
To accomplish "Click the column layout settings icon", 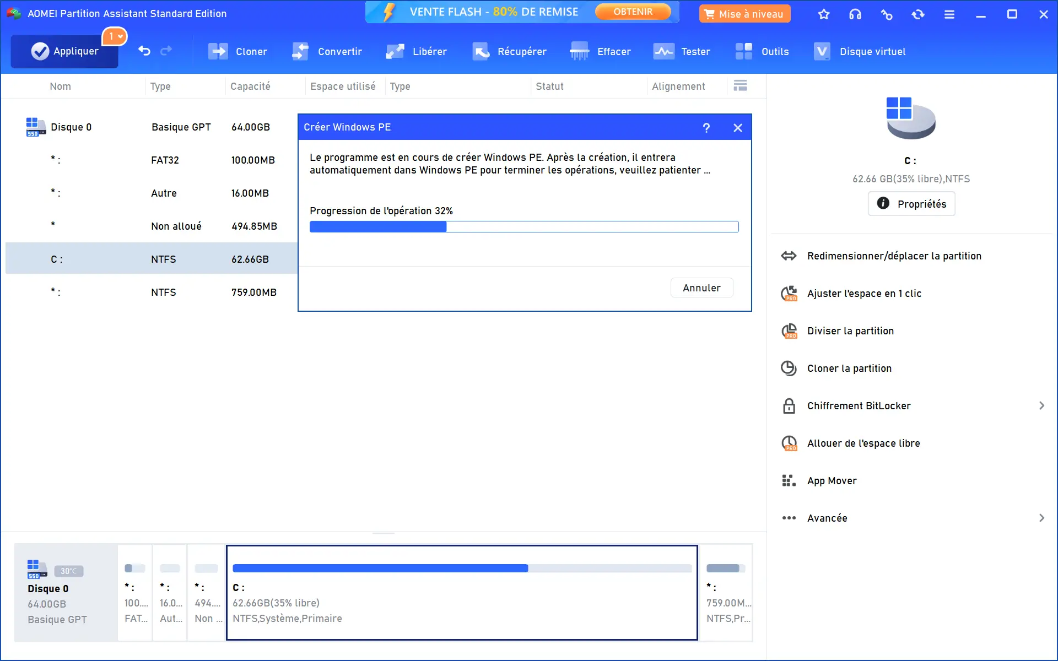I will tap(741, 85).
